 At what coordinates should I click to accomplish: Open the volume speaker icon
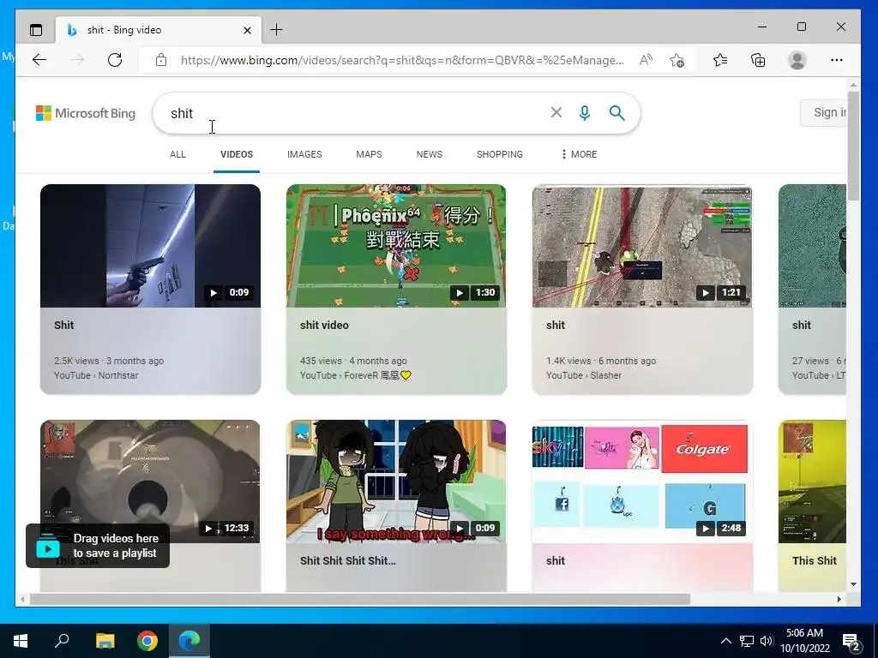pyautogui.click(x=767, y=641)
